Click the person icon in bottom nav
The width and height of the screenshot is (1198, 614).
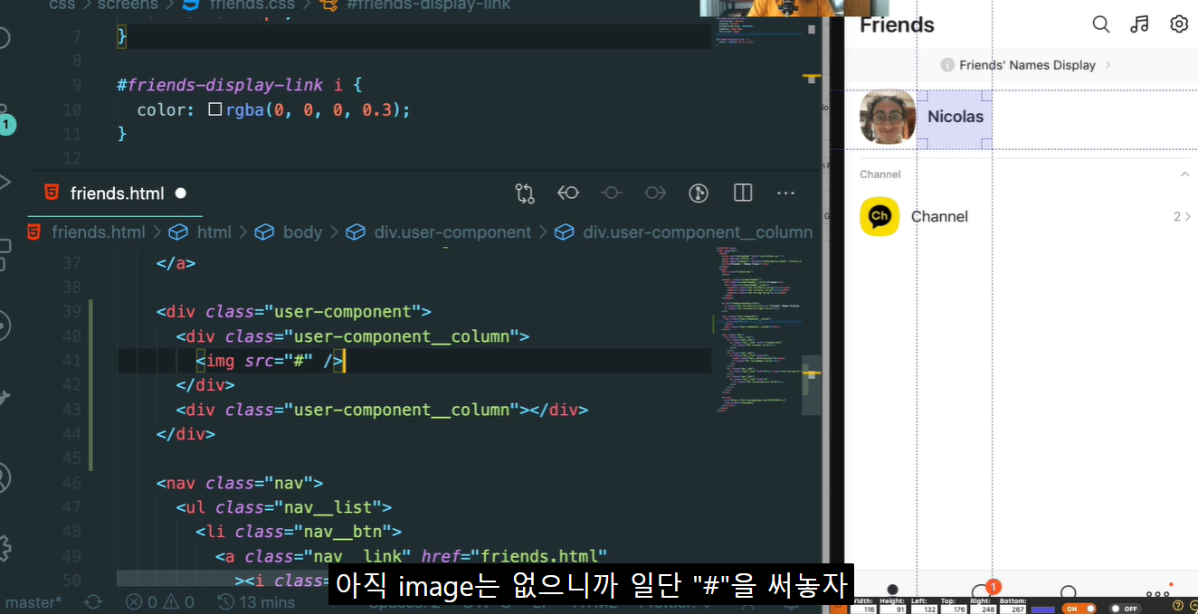892,590
